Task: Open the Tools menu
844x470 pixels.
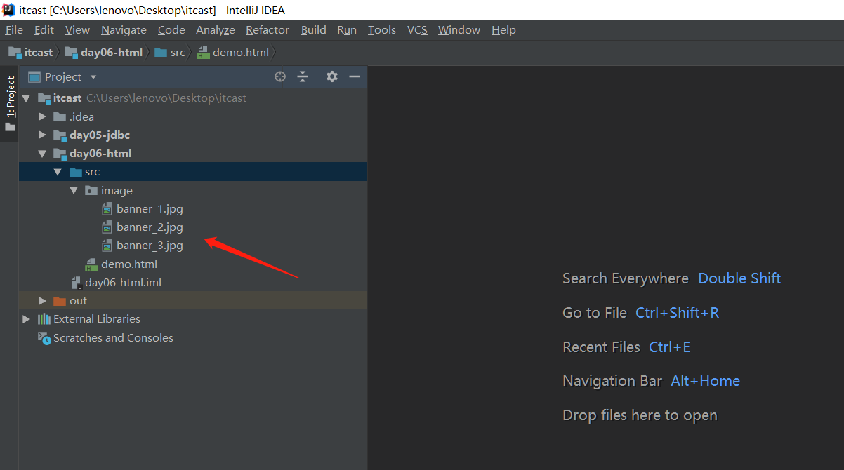Action: point(382,29)
